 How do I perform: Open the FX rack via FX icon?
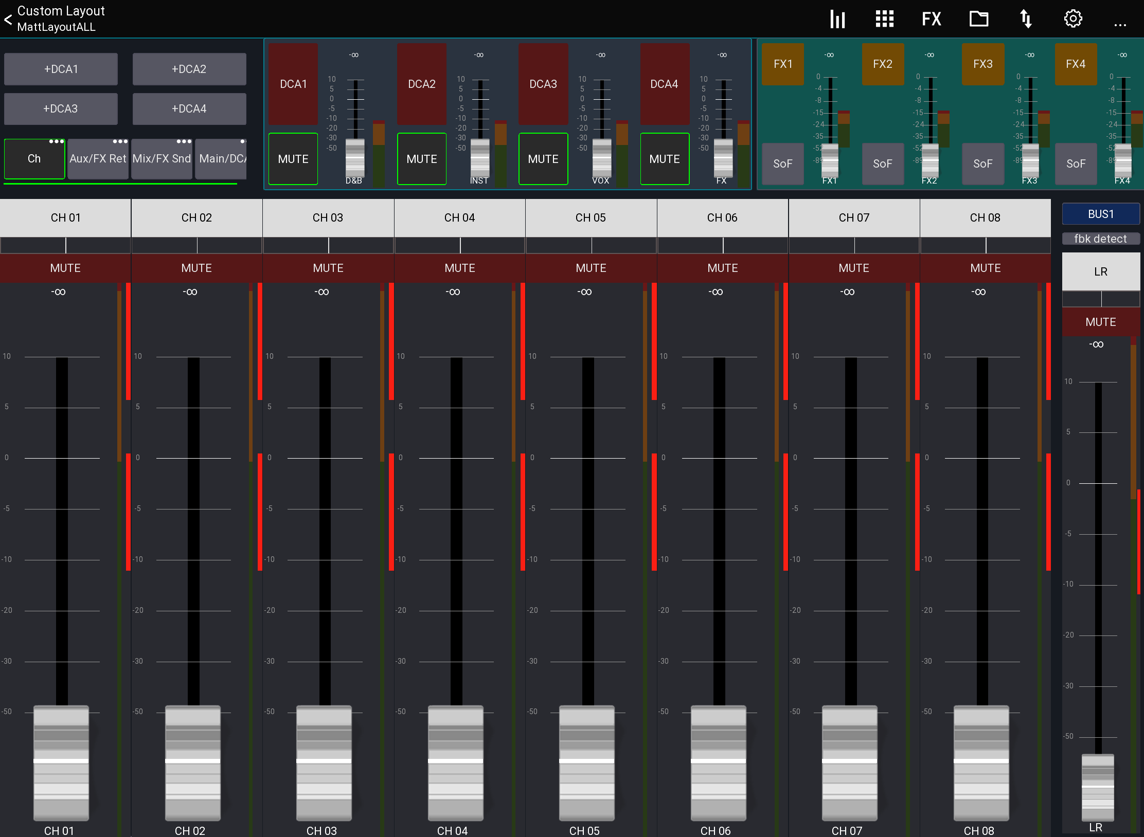coord(931,19)
